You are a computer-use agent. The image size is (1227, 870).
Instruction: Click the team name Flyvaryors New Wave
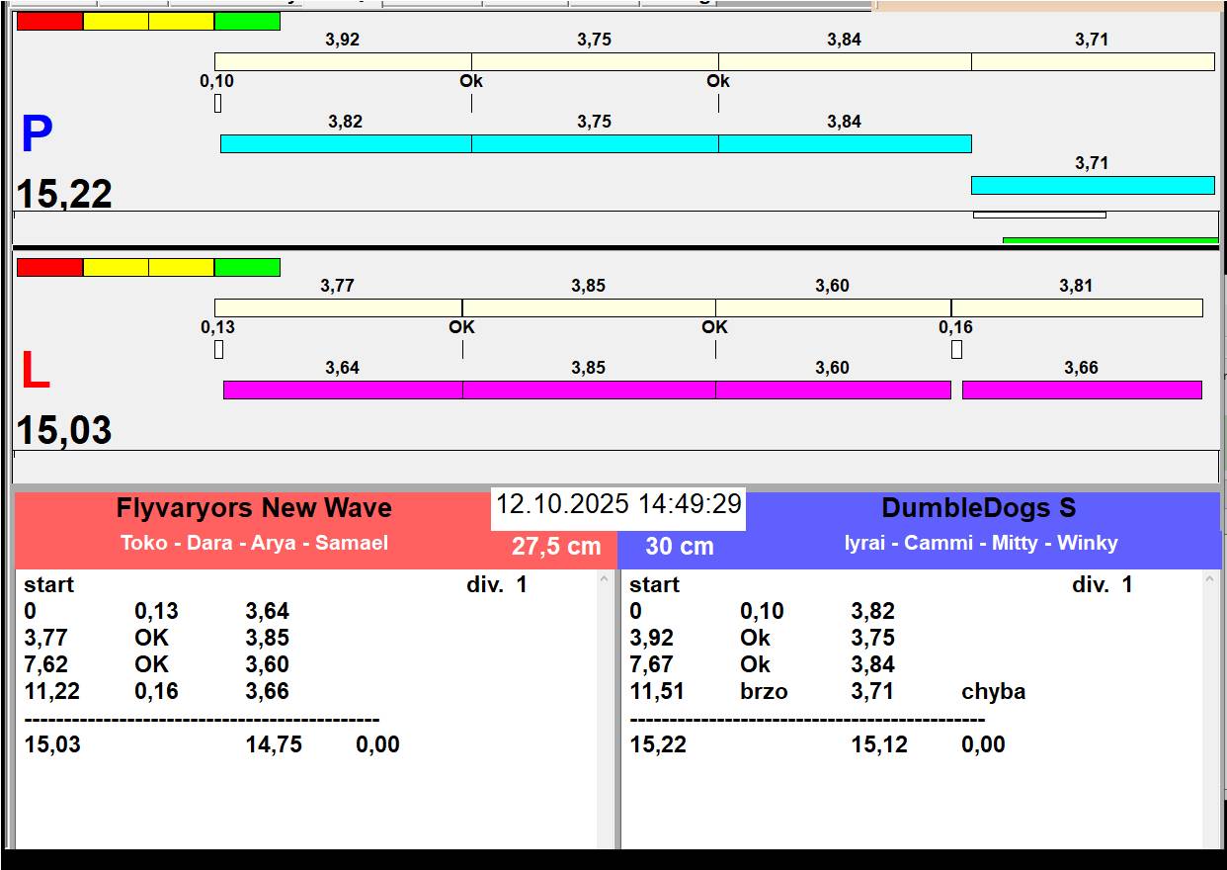point(254,508)
